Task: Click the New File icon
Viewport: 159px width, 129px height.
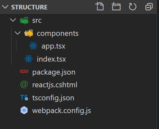Action: 100,7
